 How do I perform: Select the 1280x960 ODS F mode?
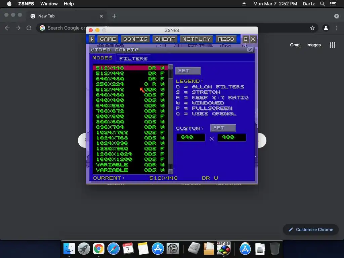[130, 148]
